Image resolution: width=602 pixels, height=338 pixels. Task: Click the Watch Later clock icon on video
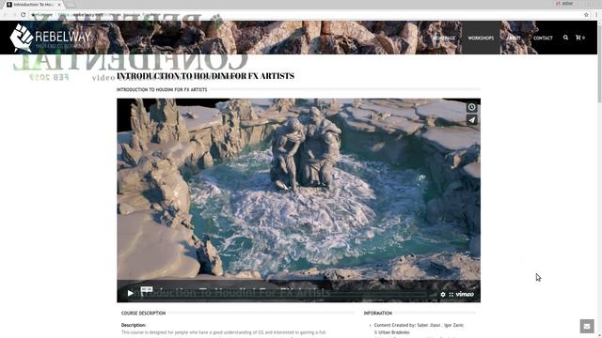(472, 107)
